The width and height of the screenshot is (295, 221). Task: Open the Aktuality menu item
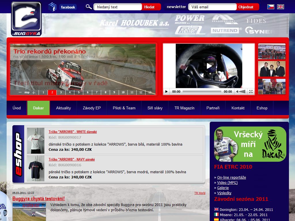point(63,108)
